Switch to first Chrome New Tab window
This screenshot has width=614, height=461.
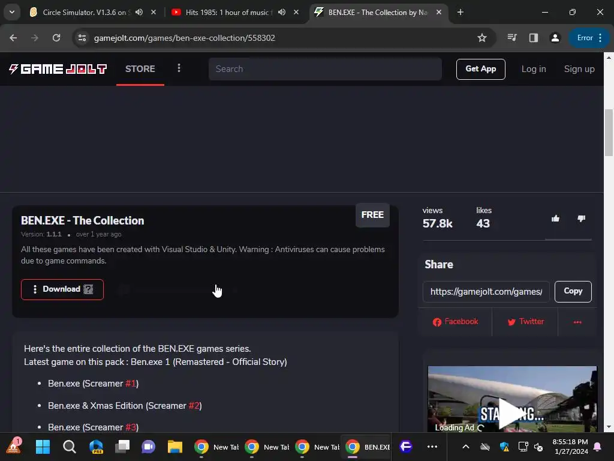[x=216, y=447]
